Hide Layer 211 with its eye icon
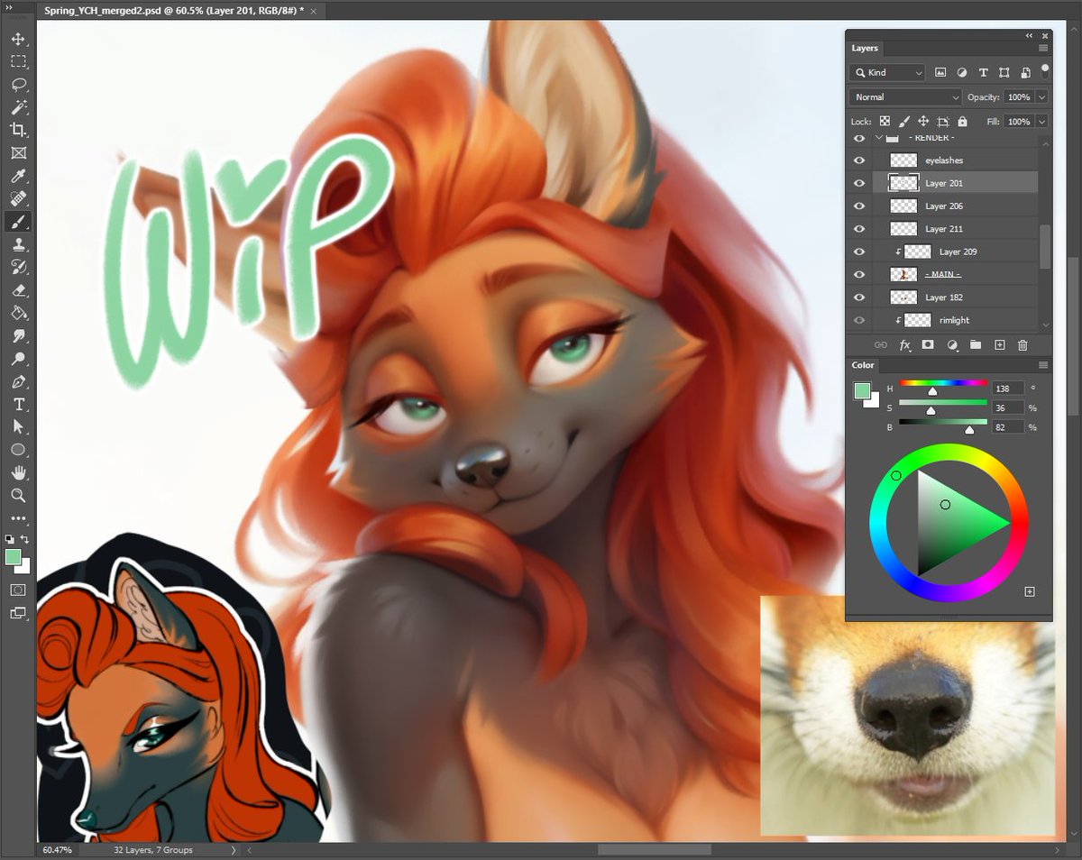 [859, 229]
